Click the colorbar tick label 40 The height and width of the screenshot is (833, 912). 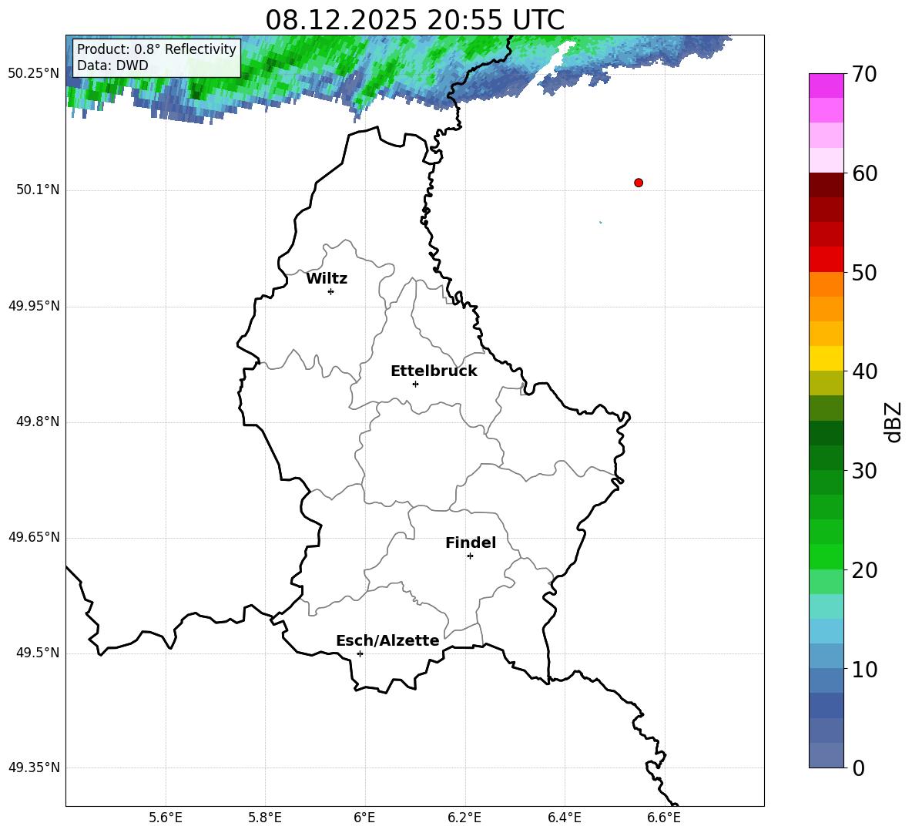coord(864,371)
